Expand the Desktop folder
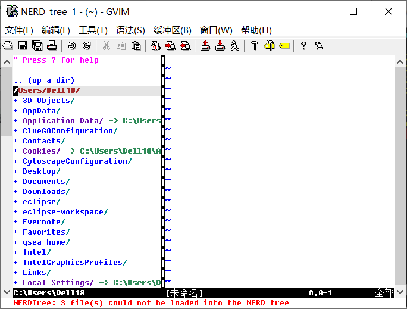Image resolution: width=407 pixels, height=309 pixels. (15, 171)
